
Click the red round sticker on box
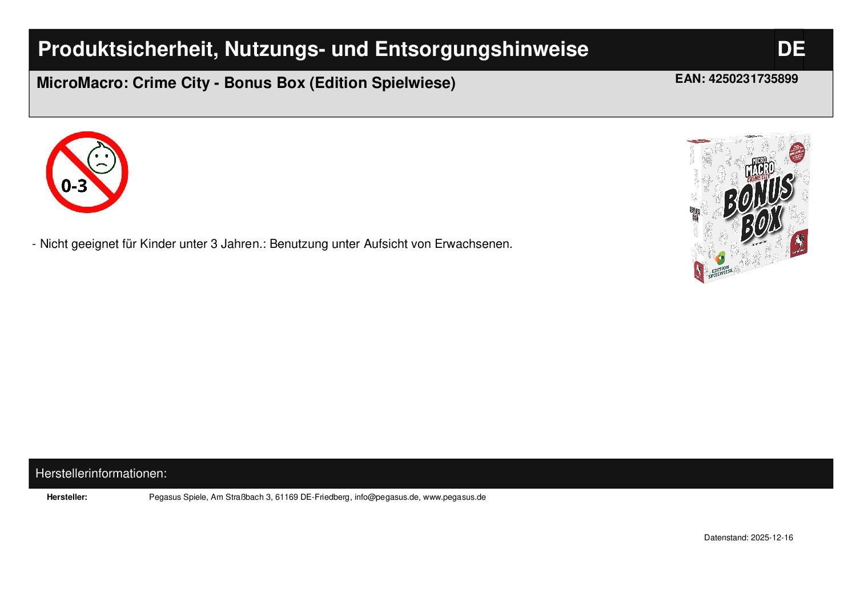coord(799,153)
